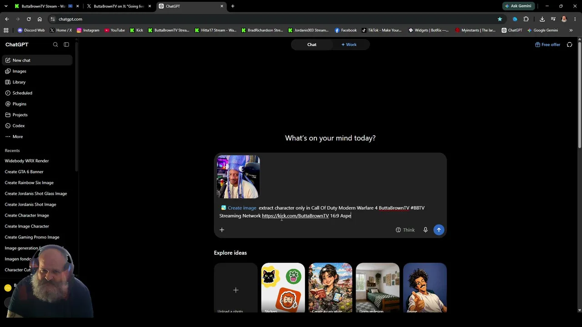Open the media controls icon in toolbar
The width and height of the screenshot is (582, 327).
pos(553,19)
